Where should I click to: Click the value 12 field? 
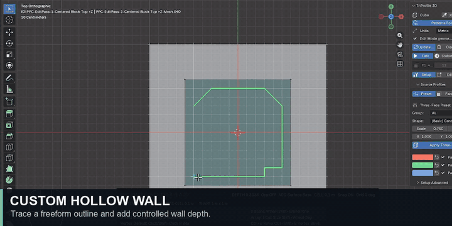(444, 65)
